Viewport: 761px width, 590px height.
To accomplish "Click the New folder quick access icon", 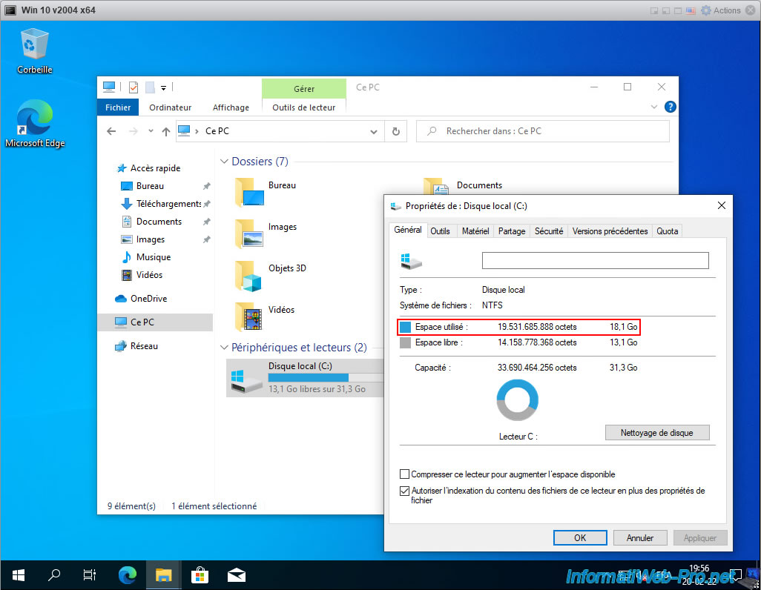I will 150,87.
